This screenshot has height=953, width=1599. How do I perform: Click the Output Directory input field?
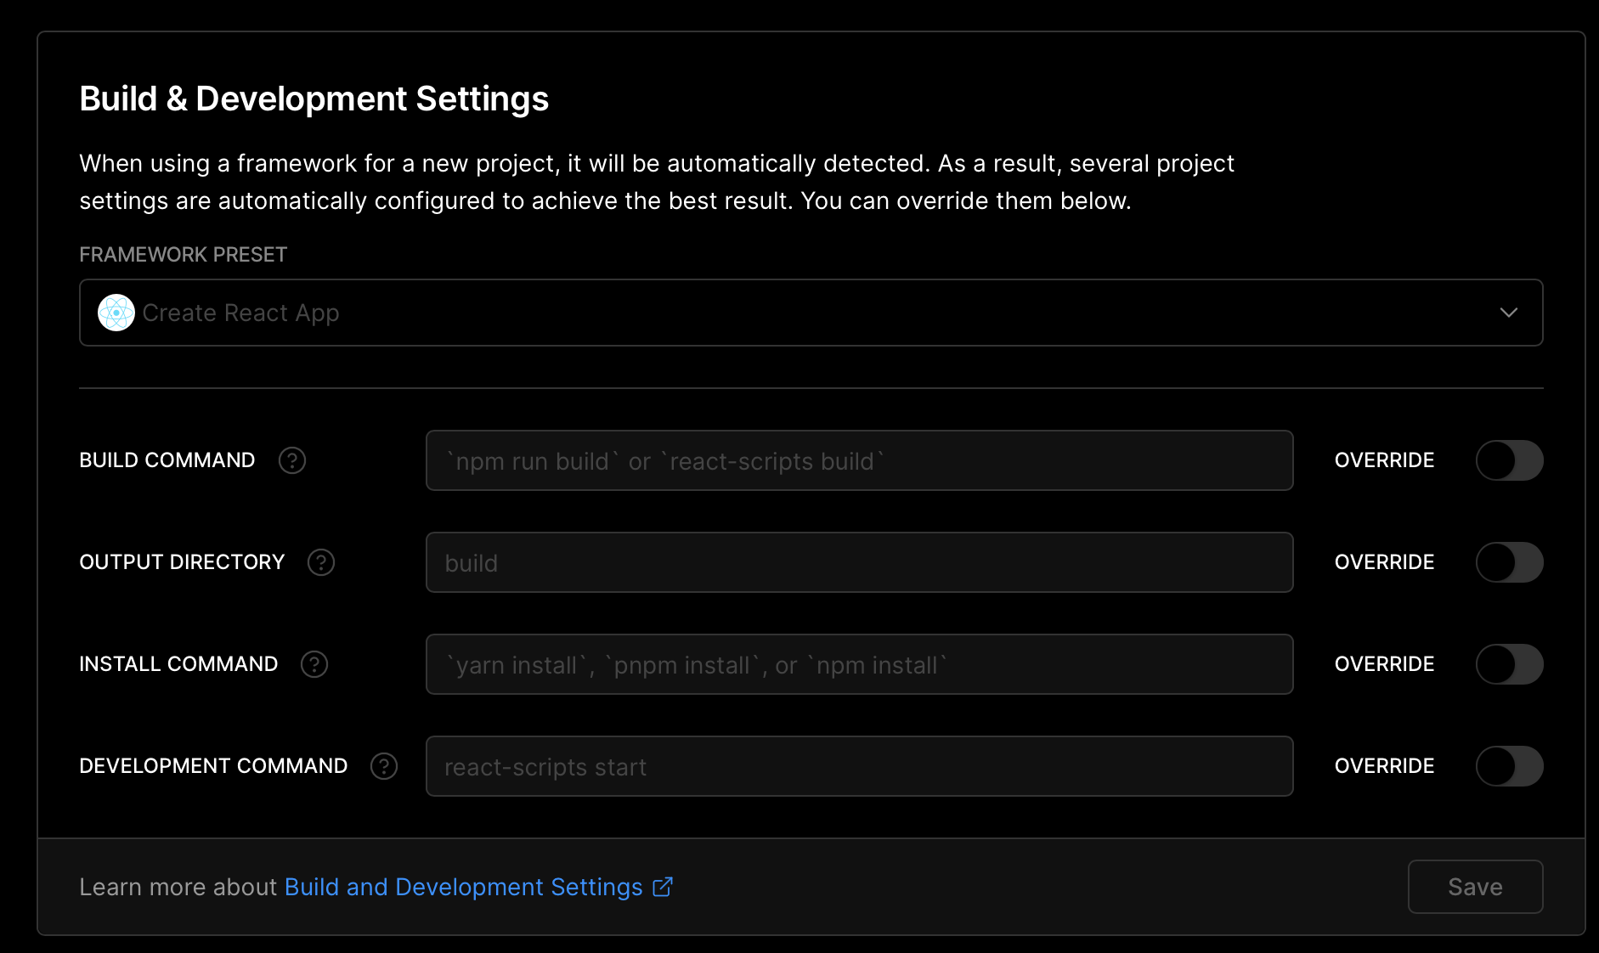pyautogui.click(x=860, y=562)
